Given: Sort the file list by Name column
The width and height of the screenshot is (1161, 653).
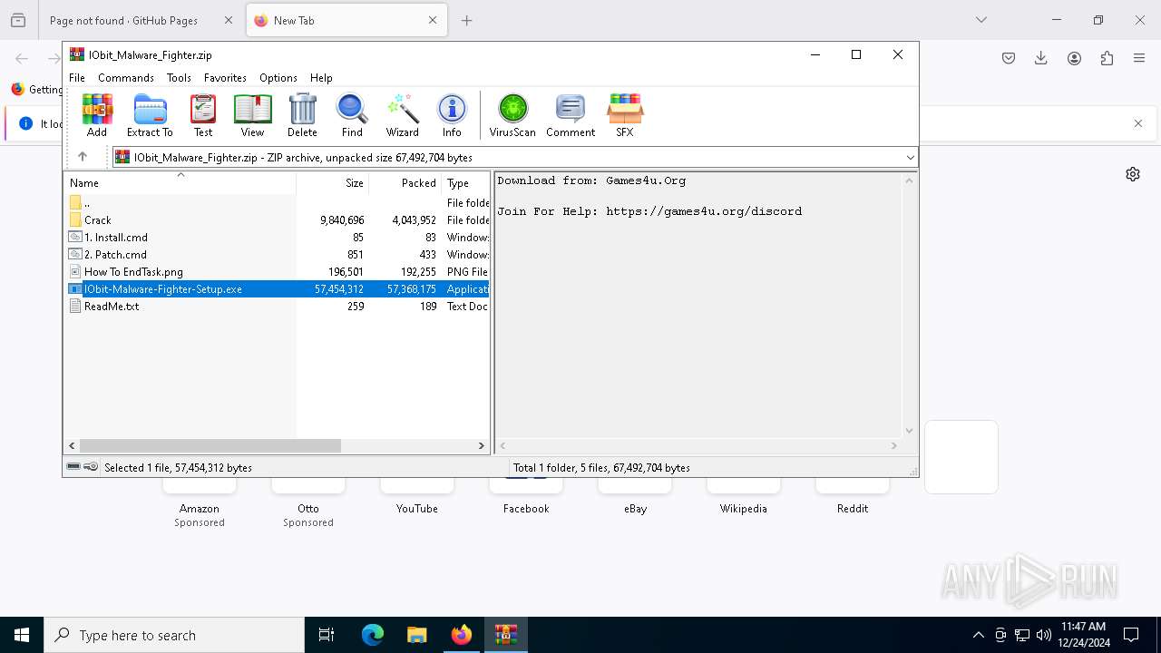Looking at the screenshot, I should point(180,183).
